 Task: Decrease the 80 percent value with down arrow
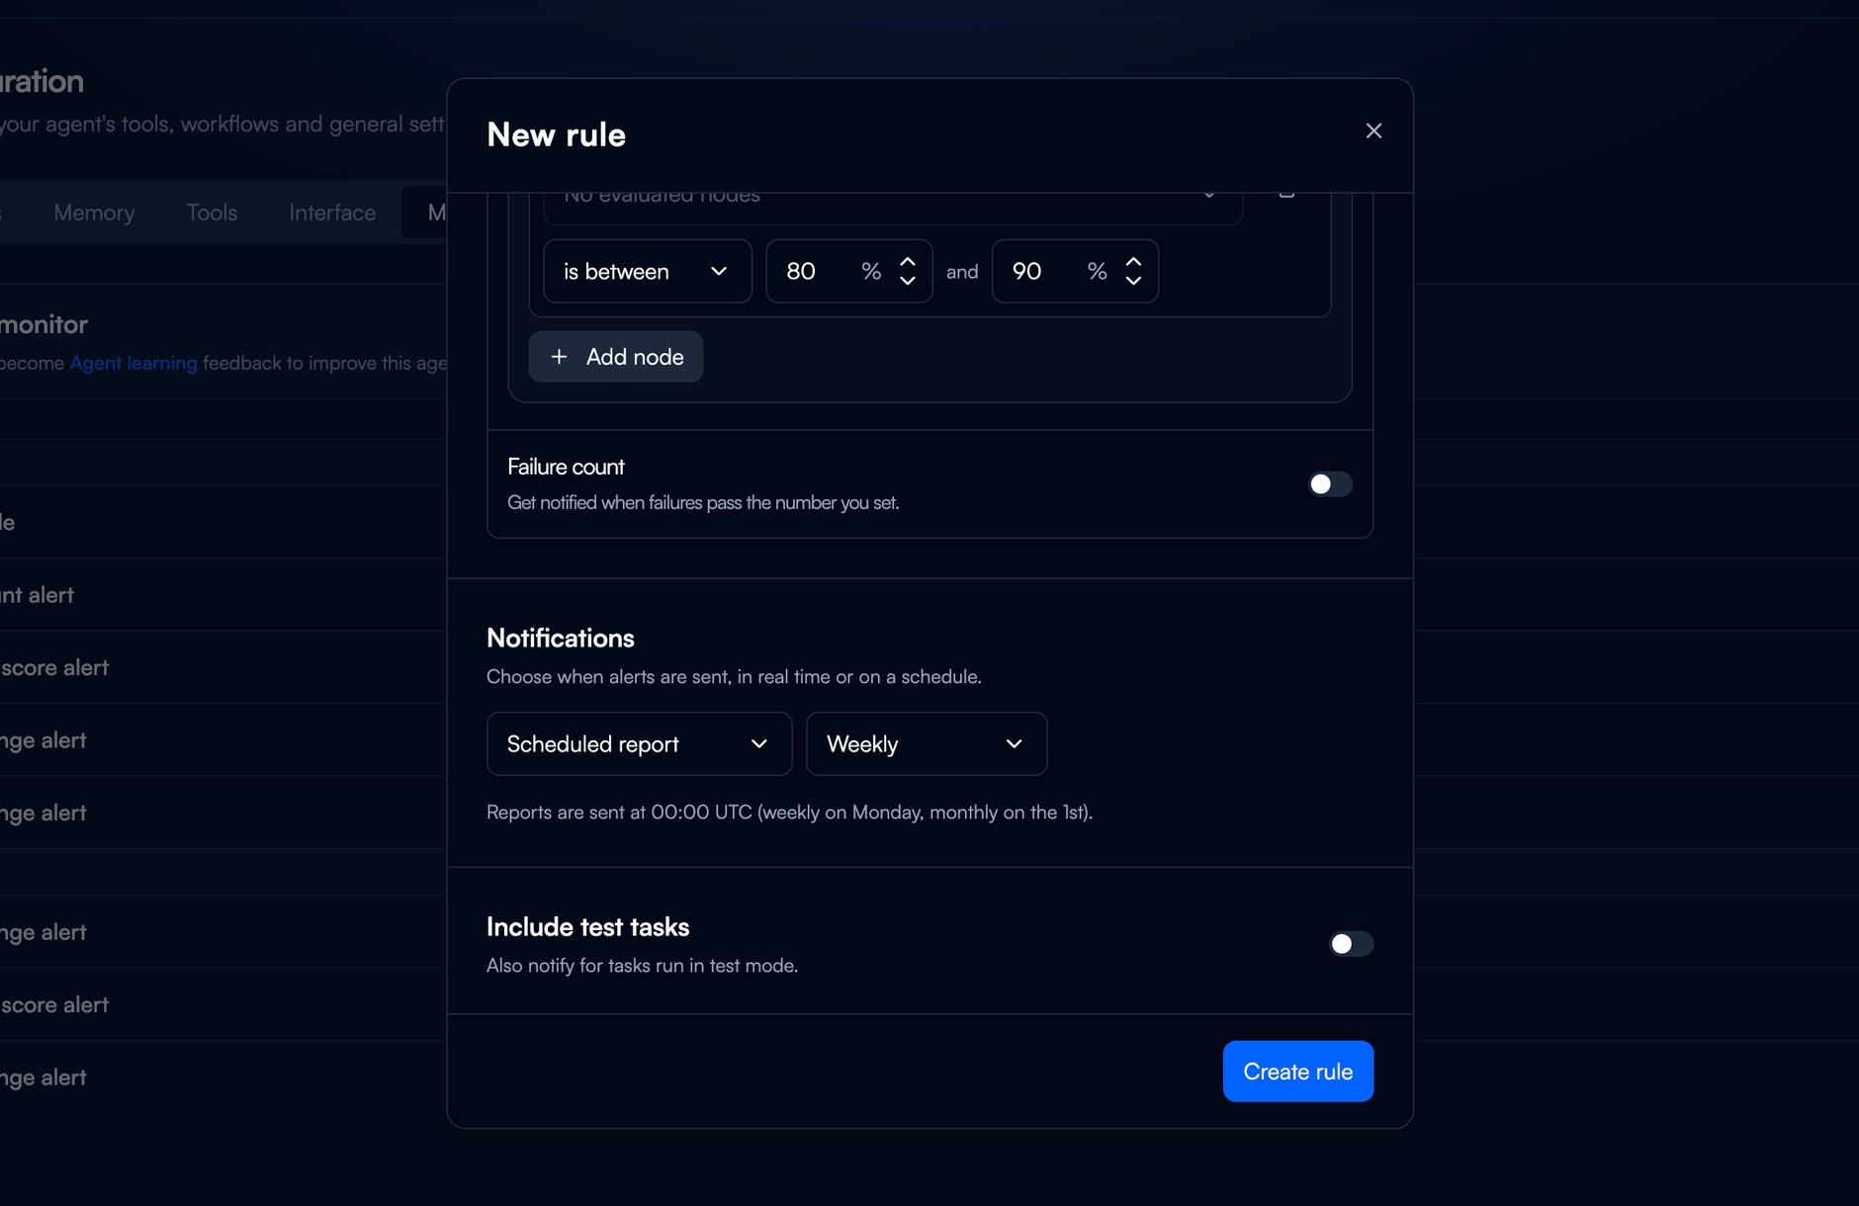tap(908, 281)
